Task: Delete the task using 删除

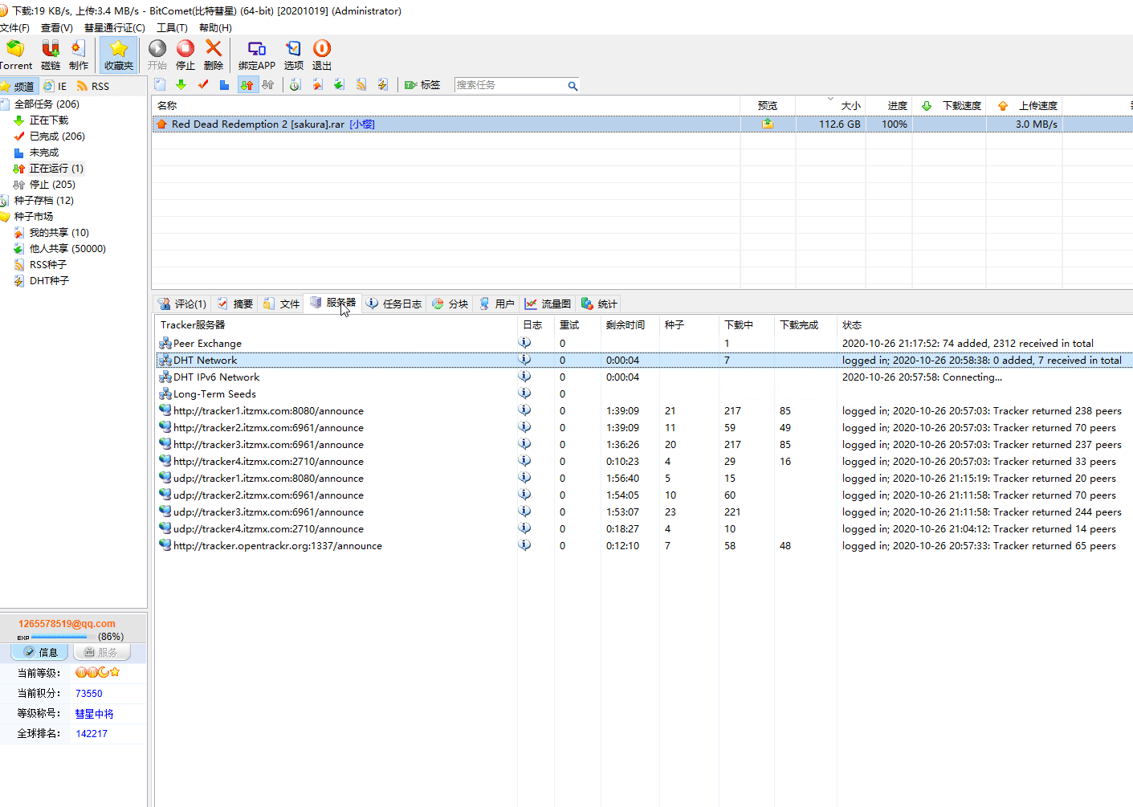Action: 214,55
